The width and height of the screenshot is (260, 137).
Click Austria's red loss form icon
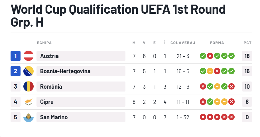tap(210, 56)
